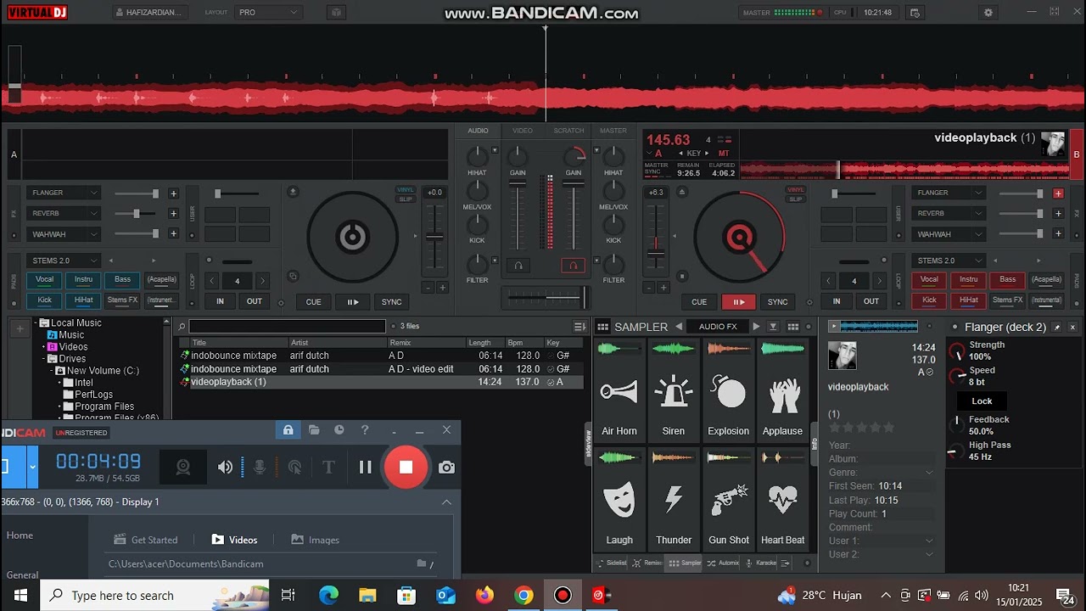Screen dimensions: 1086x611
Task: Expand the User 1 field dropdown
Action: (929, 541)
